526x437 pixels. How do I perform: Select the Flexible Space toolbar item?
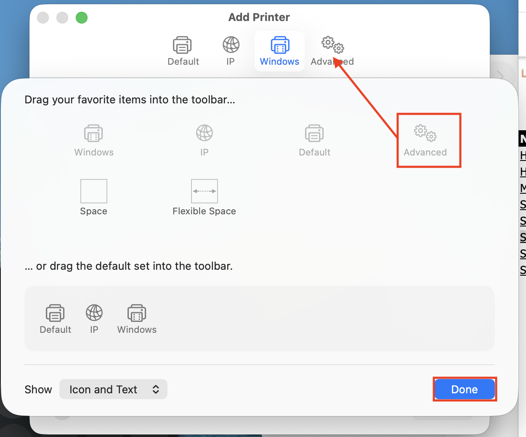coord(204,197)
